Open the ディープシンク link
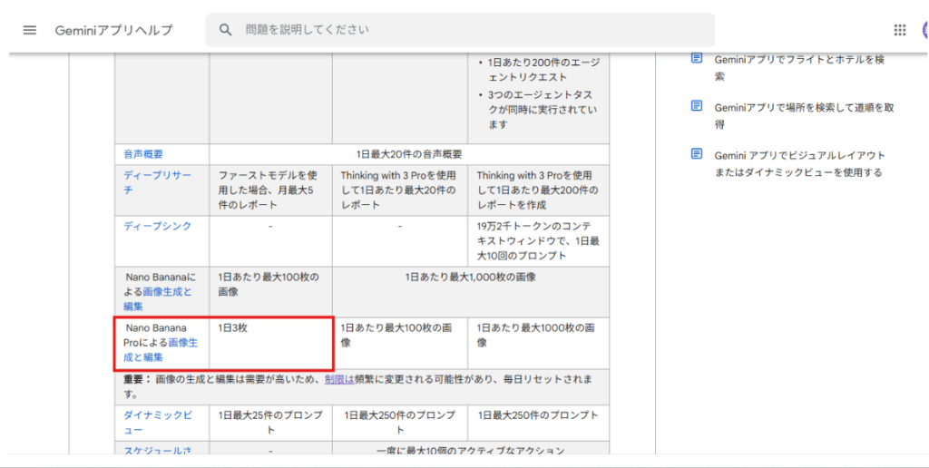Screen dimensions: 929x468 tap(157, 226)
